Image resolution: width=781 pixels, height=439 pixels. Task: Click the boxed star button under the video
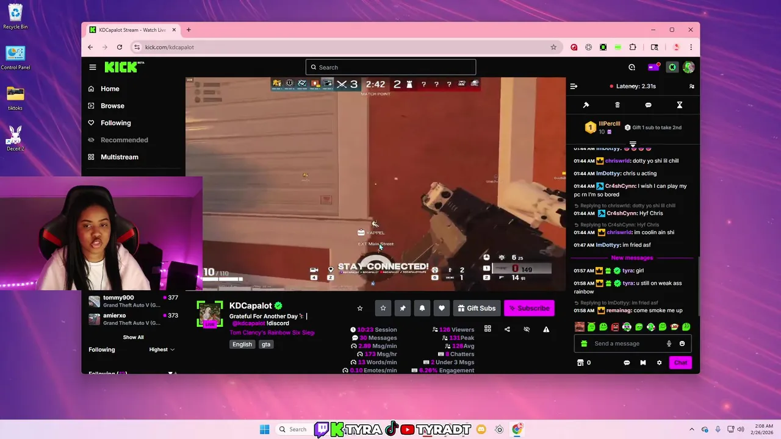[383, 308]
